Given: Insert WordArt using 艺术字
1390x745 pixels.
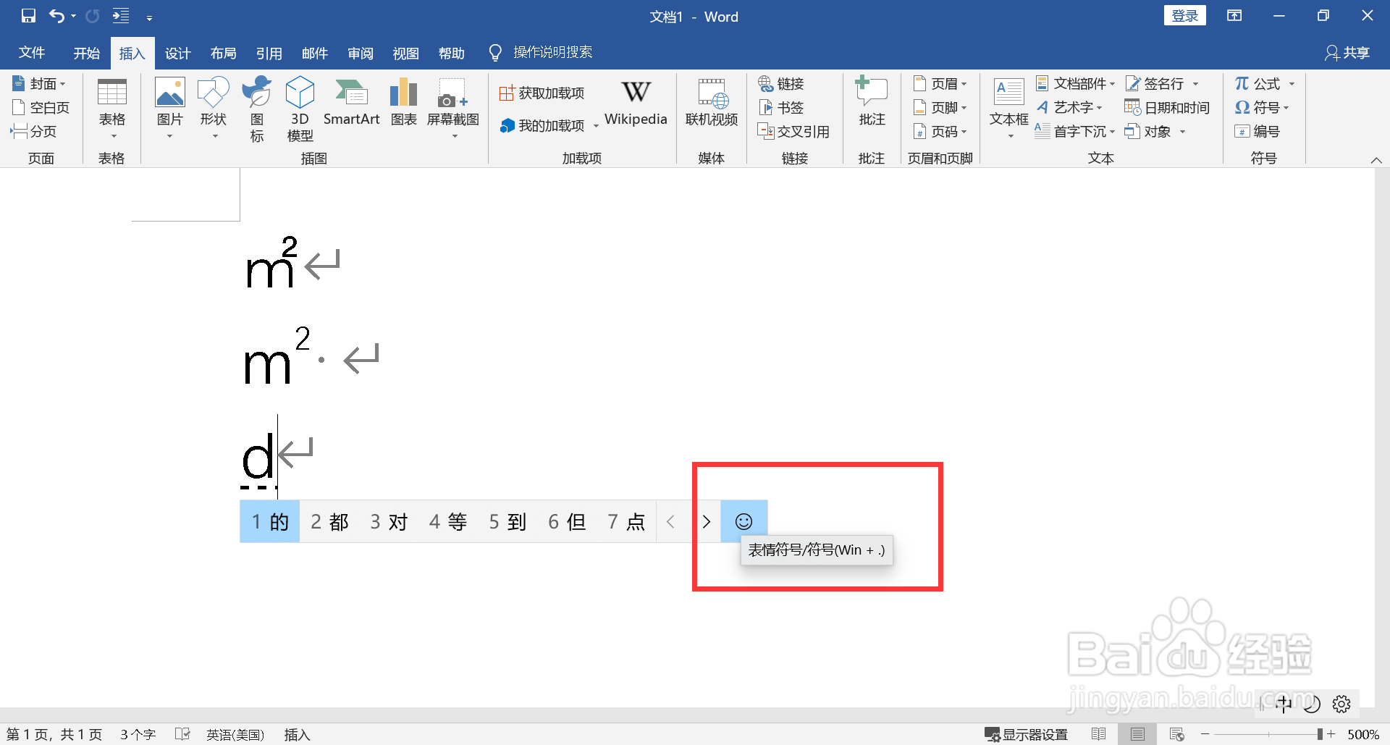Looking at the screenshot, I should tap(1071, 107).
